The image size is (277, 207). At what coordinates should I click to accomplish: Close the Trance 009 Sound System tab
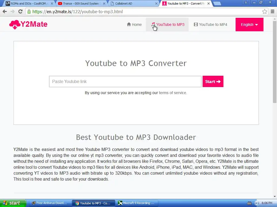(x=104, y=4)
